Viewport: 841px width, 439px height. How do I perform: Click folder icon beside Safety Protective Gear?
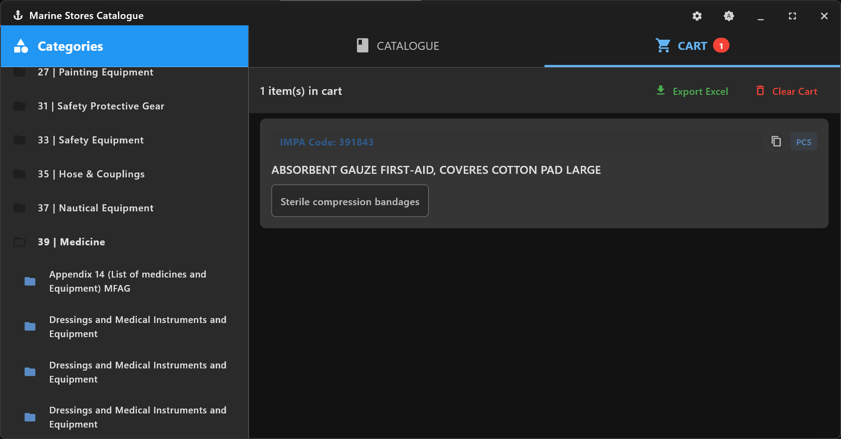tap(19, 106)
